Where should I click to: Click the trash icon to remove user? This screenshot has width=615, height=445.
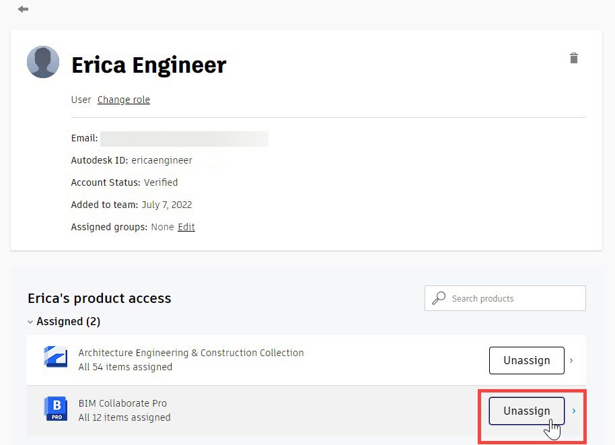tap(574, 58)
